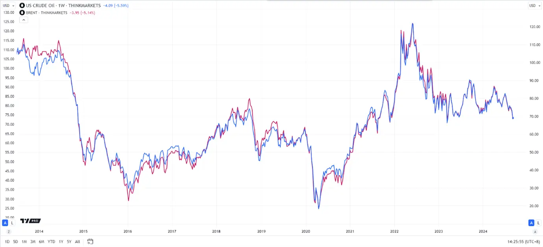Click the Brent symbol drop icon

click(22, 13)
